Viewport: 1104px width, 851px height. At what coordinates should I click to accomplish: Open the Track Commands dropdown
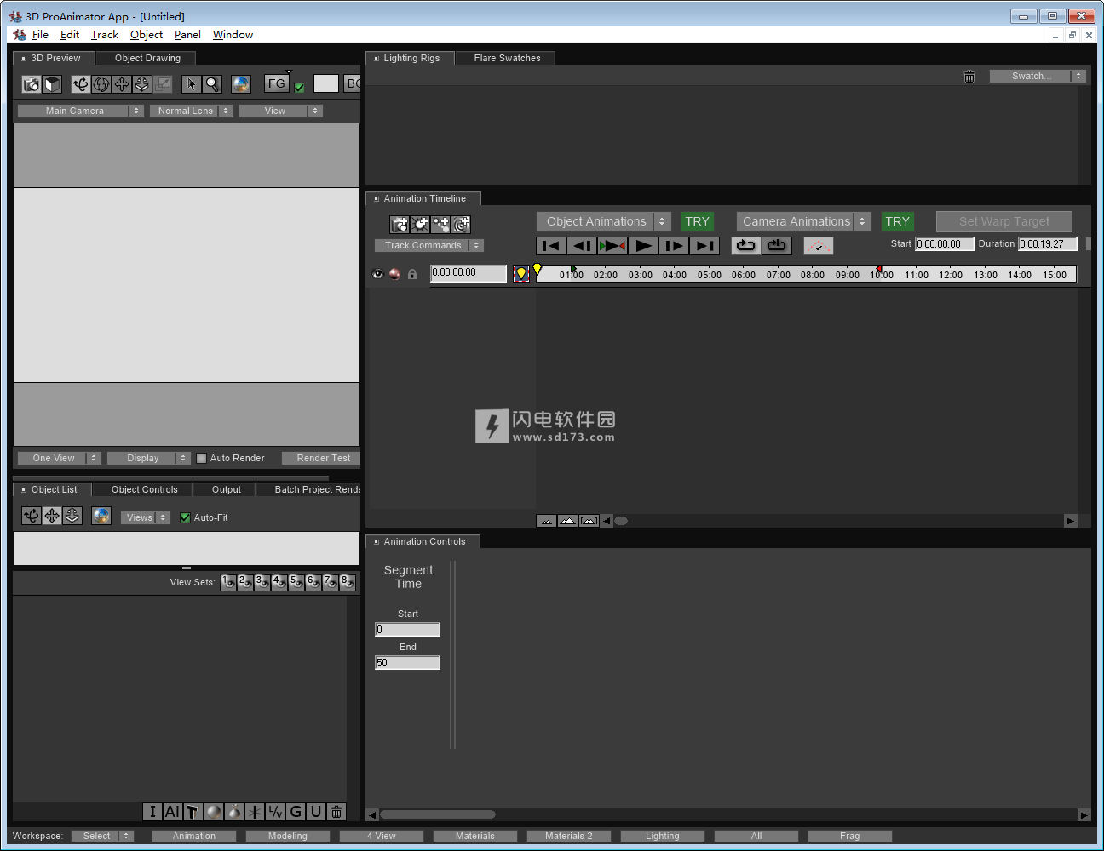[428, 245]
